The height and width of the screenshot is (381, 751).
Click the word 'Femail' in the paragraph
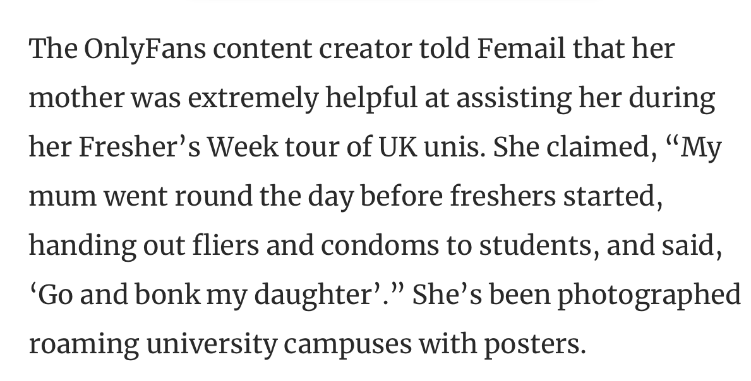pos(520,49)
